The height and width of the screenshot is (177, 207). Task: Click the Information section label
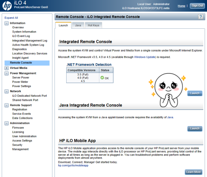click(18, 23)
